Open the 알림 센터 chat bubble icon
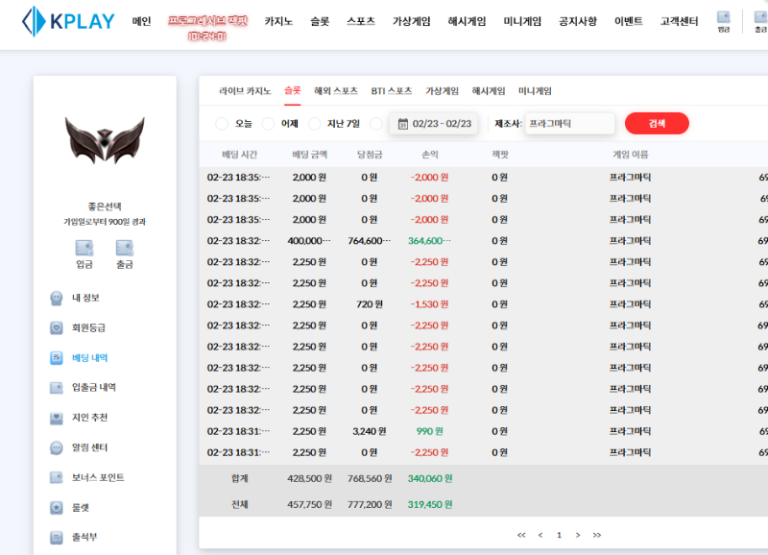Screen dimensions: 768x555 point(57,447)
